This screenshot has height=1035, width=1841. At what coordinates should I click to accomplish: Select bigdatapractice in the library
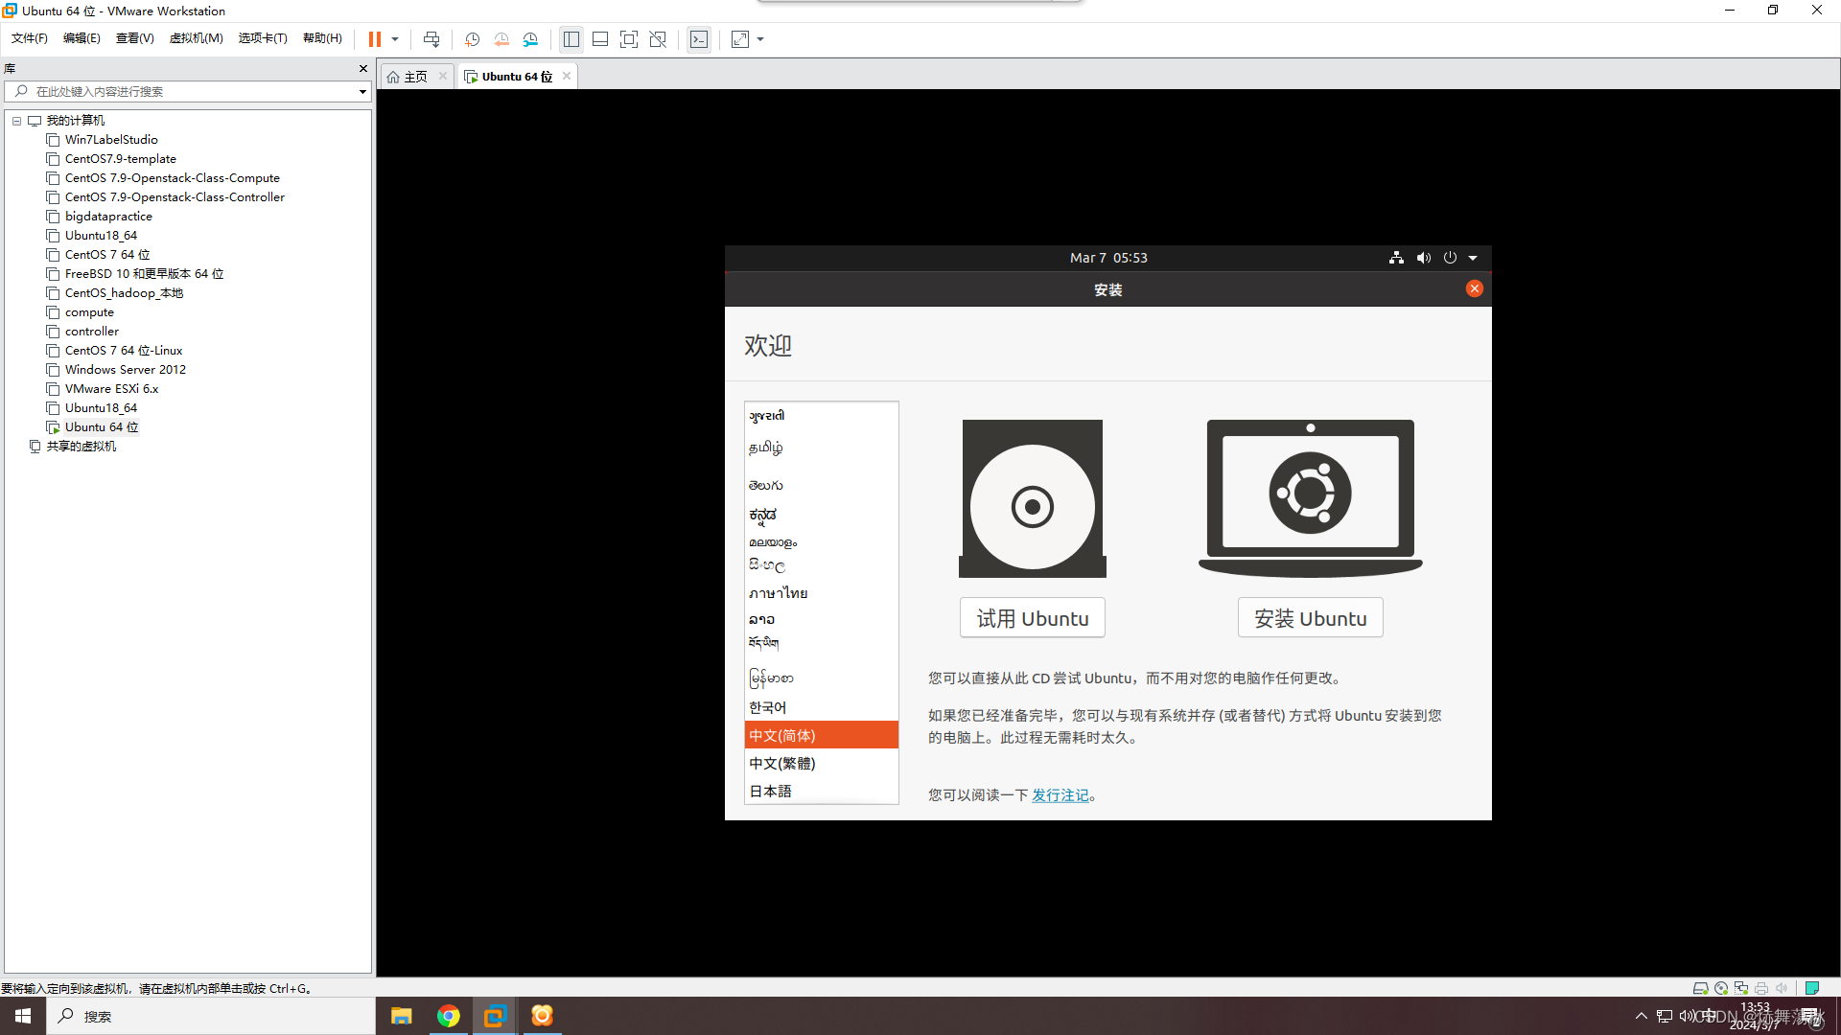108,217
